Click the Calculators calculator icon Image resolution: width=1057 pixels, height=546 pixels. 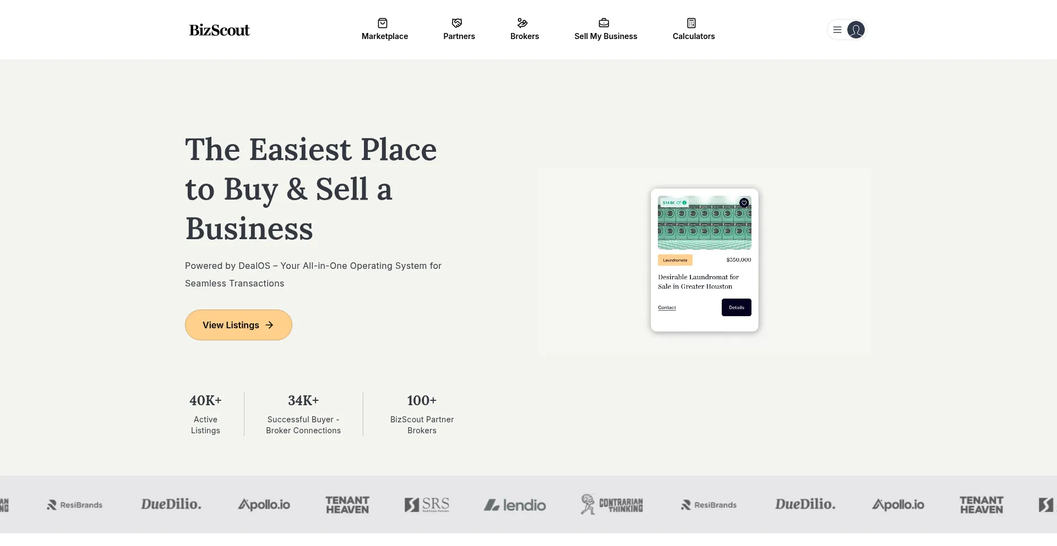click(x=691, y=23)
